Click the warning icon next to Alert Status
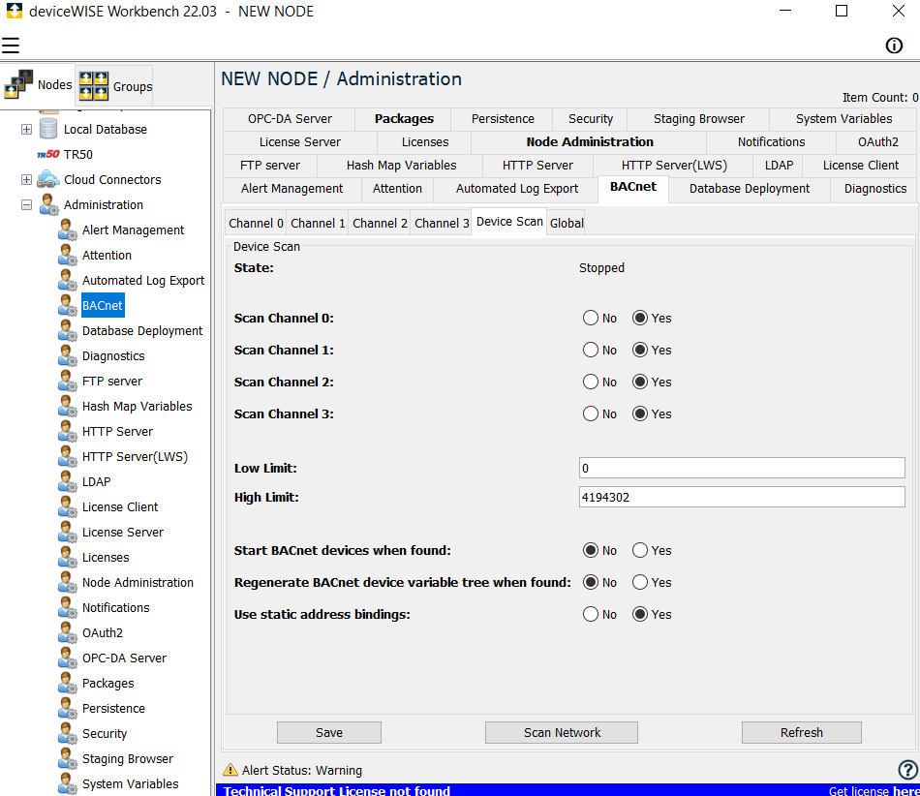The width and height of the screenshot is (920, 796). [x=230, y=769]
